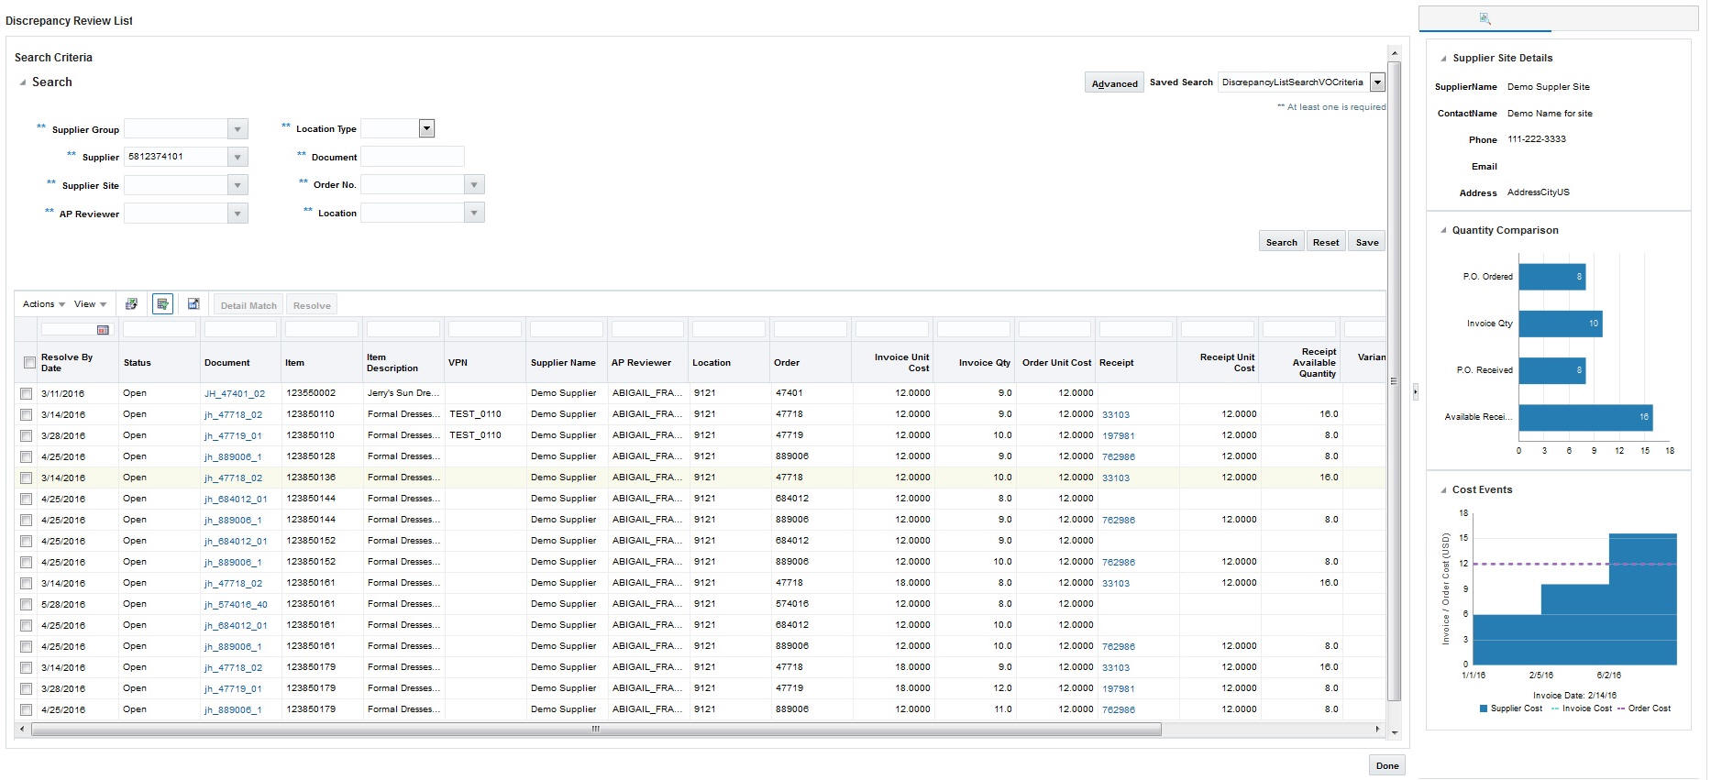Check the jh_47718_02 row with item 123850110
The width and height of the screenshot is (1711, 780).
pos(27,415)
